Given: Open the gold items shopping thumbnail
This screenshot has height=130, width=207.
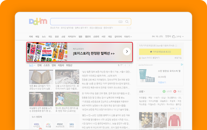Looking at the screenshot, I should click(x=146, y=120).
